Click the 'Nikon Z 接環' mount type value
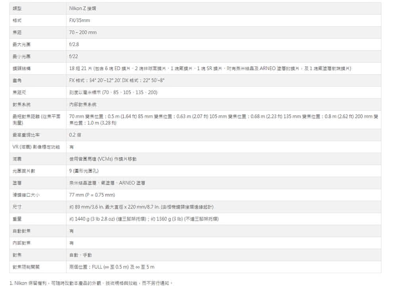The width and height of the screenshot is (397, 289). pos(83,8)
